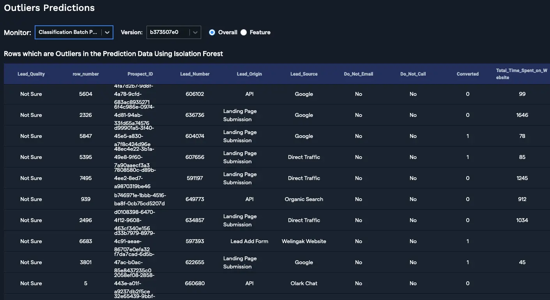Click Total_Time_Spent_on_Website column header
The height and width of the screenshot is (300, 550).
tap(522, 74)
